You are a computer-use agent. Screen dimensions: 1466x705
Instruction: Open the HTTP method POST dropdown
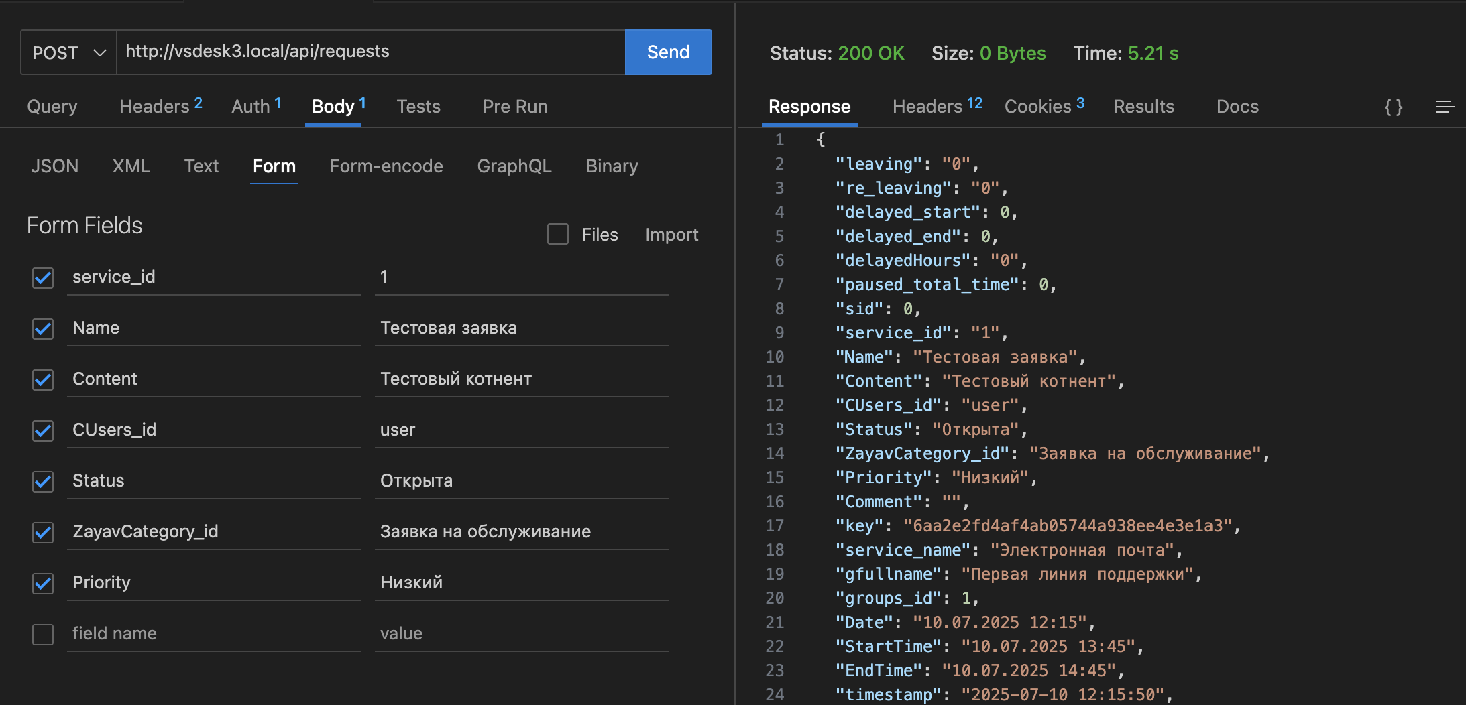tap(69, 52)
